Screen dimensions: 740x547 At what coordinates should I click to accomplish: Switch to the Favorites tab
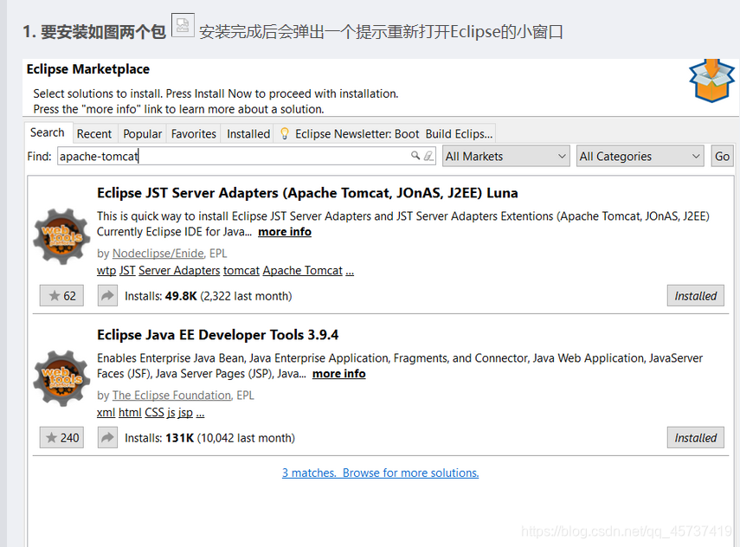pyautogui.click(x=194, y=134)
